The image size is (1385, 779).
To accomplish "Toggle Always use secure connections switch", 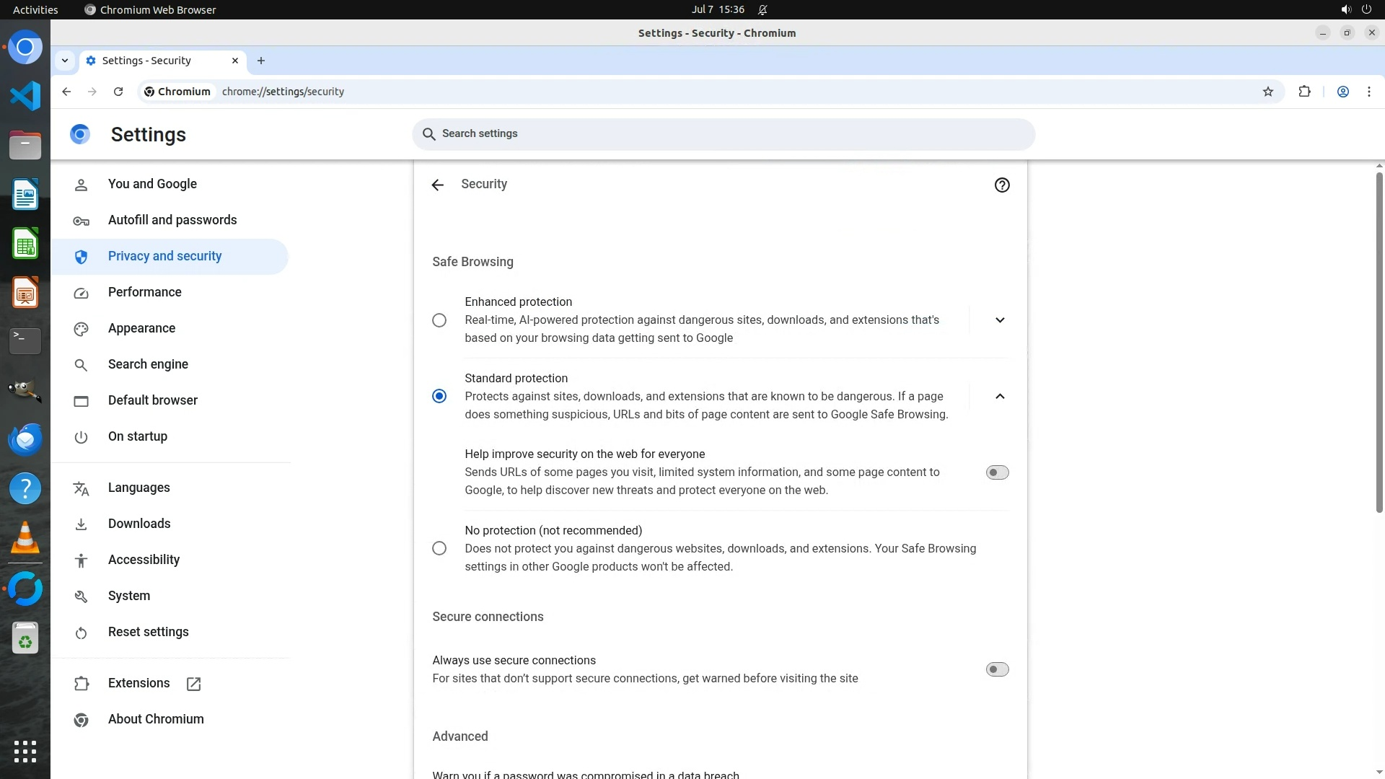I will (x=997, y=669).
